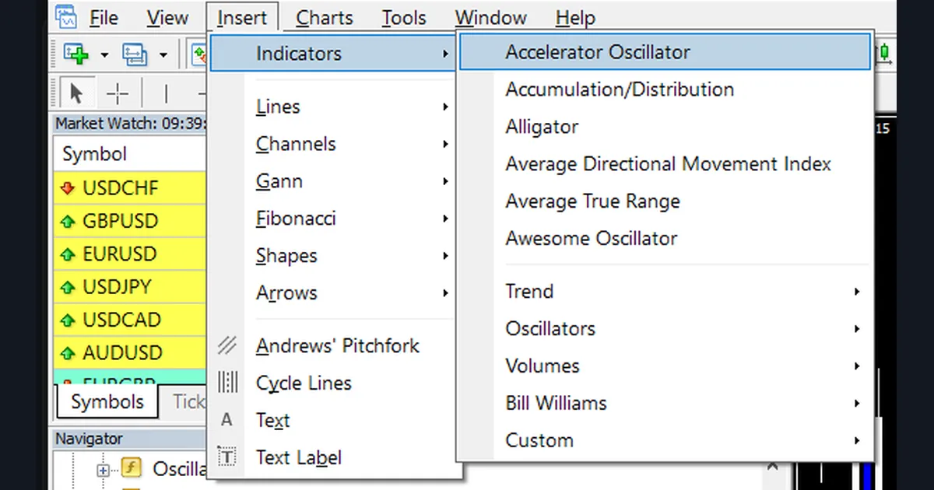Insert Text Label from menu

(335, 457)
